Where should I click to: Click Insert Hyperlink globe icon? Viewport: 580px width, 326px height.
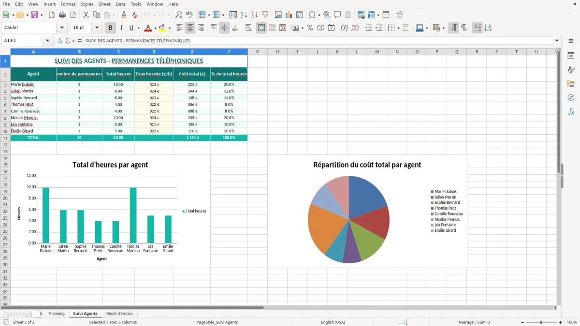(x=327, y=15)
